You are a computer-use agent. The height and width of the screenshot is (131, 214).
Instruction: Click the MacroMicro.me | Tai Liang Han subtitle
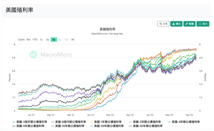click(x=107, y=34)
